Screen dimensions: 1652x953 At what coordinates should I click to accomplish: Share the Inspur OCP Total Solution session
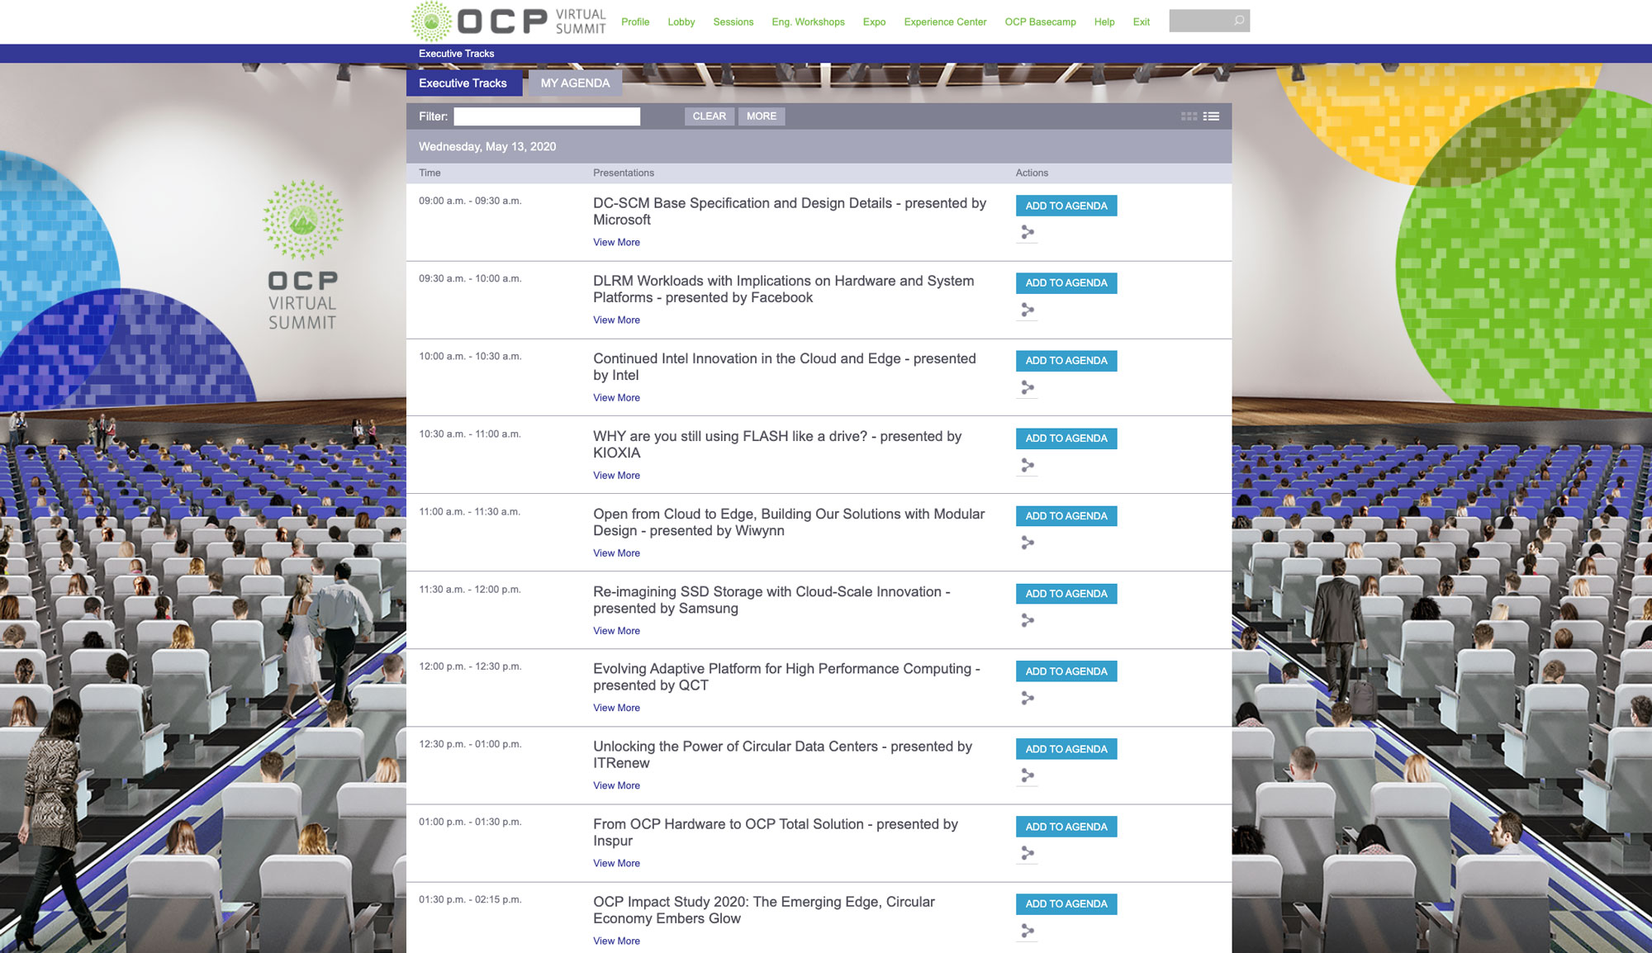pyautogui.click(x=1027, y=854)
